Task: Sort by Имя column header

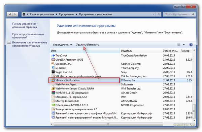Action: click(85, 51)
